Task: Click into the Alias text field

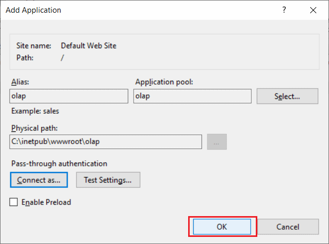Action: [69, 96]
